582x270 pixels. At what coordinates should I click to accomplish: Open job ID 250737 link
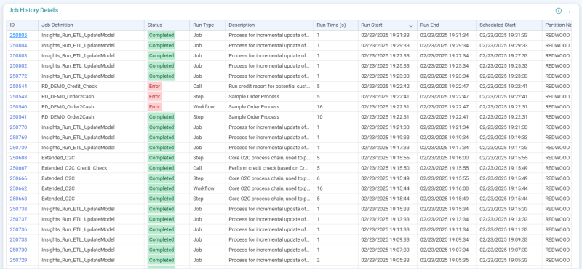tap(18, 219)
